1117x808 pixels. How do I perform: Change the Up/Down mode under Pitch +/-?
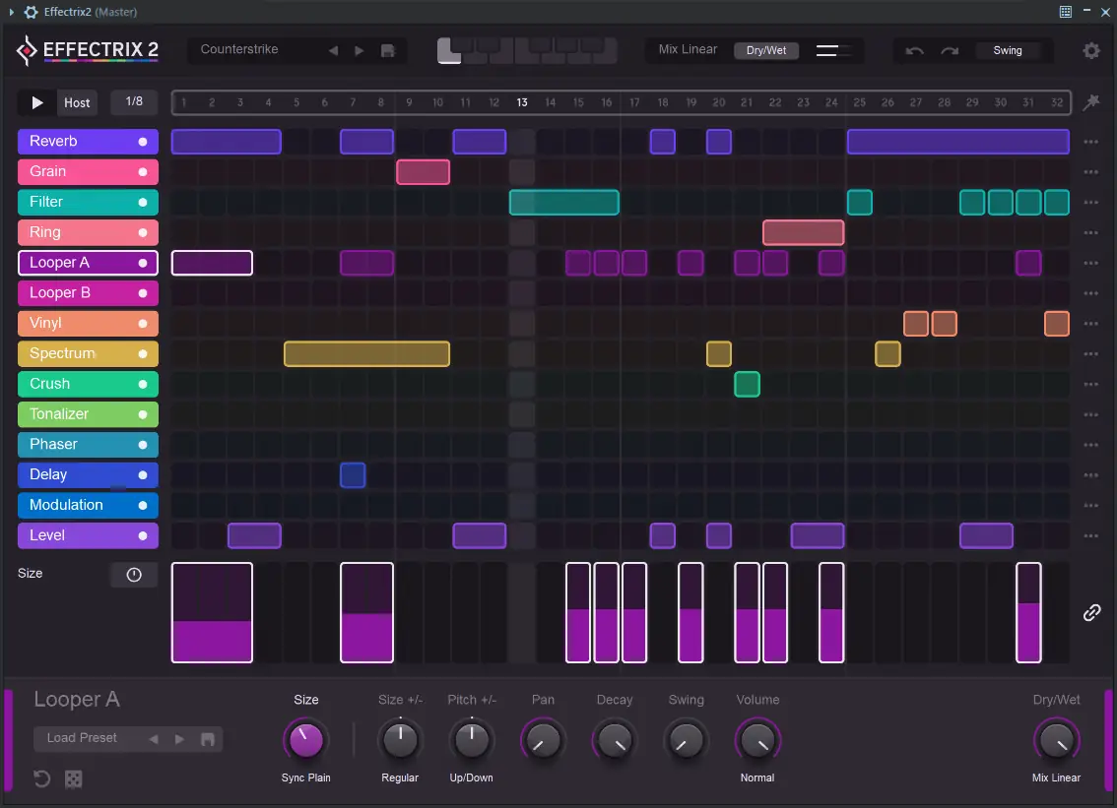click(x=471, y=778)
